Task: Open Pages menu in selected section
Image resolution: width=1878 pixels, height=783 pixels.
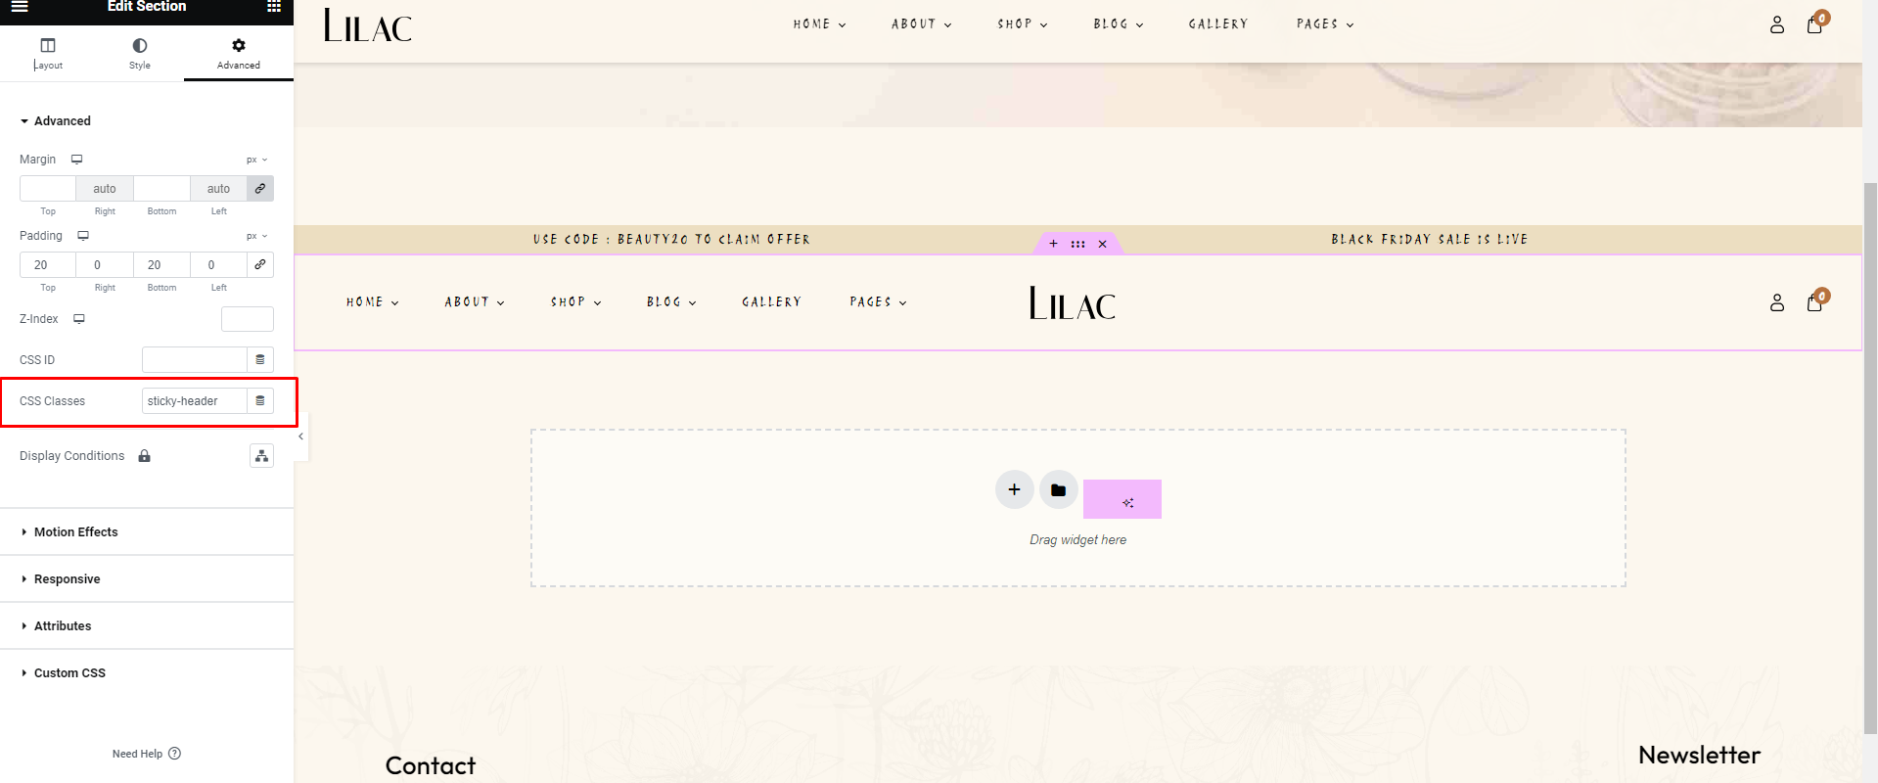Action: pyautogui.click(x=878, y=302)
